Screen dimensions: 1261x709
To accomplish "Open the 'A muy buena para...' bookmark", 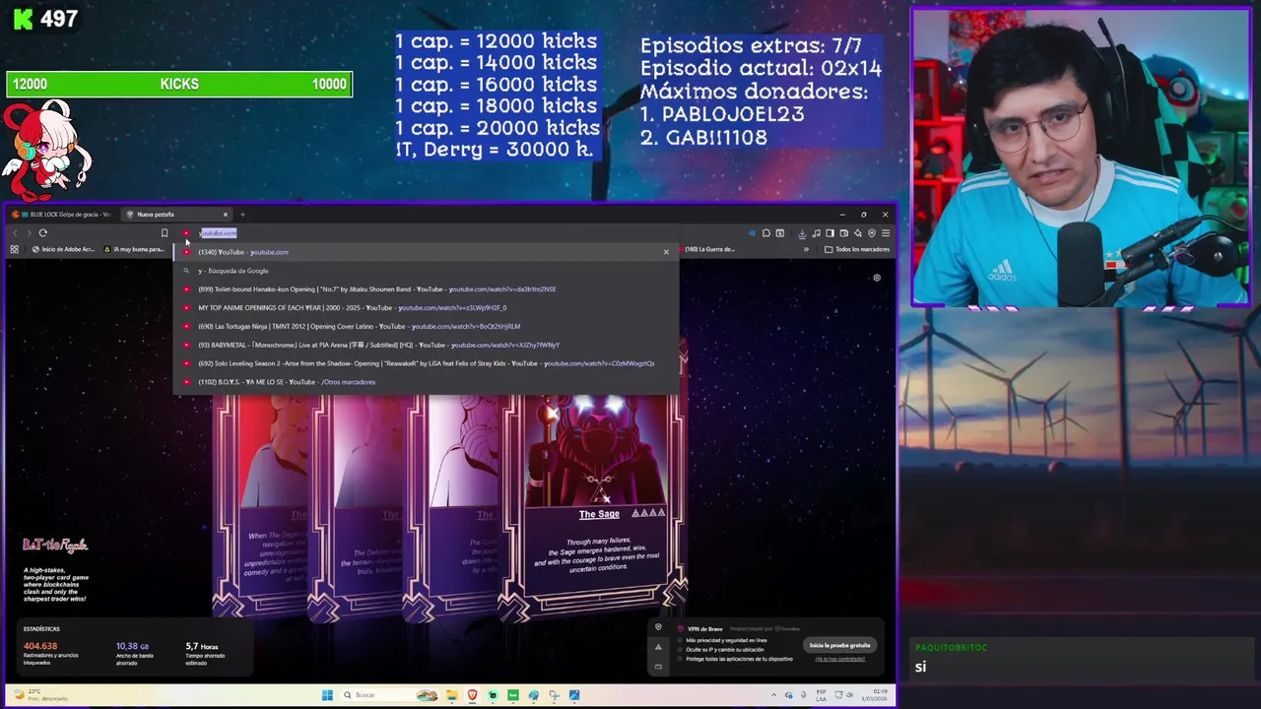I will pyautogui.click(x=134, y=249).
